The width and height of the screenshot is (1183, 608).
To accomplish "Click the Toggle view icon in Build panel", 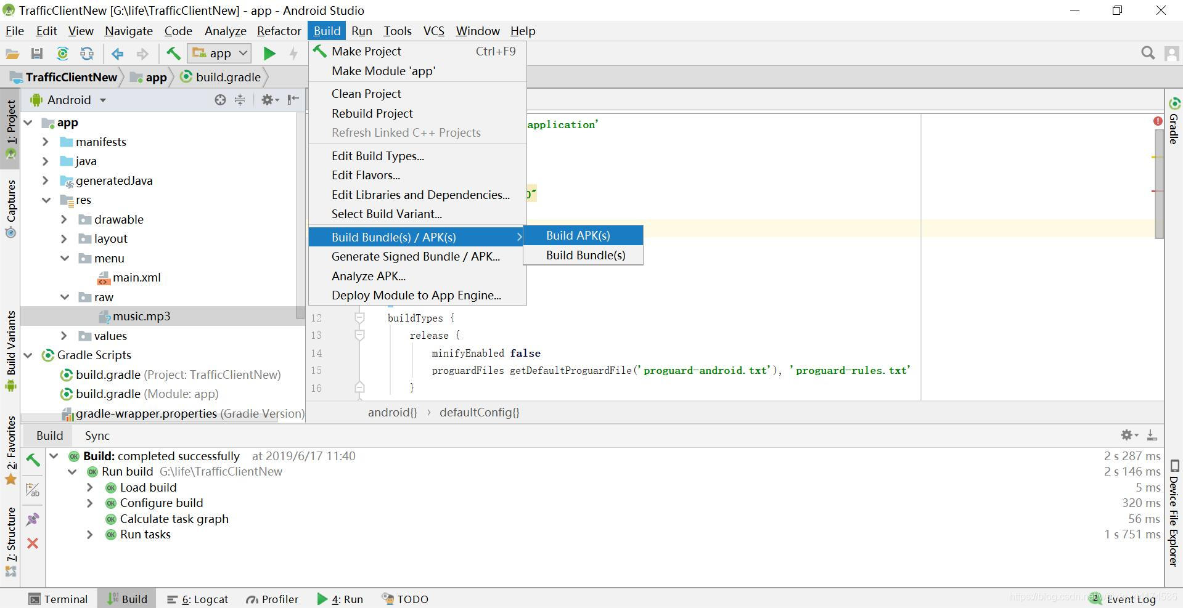I will (33, 490).
